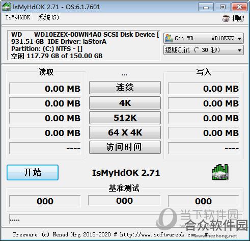250x241 pixels.
Task: Click the middle 000 benchmark score field
Action: tap(124, 200)
